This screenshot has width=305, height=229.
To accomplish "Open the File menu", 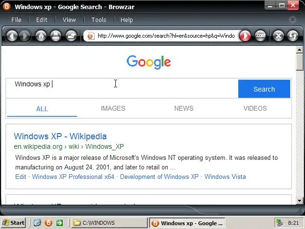I will point(16,20).
